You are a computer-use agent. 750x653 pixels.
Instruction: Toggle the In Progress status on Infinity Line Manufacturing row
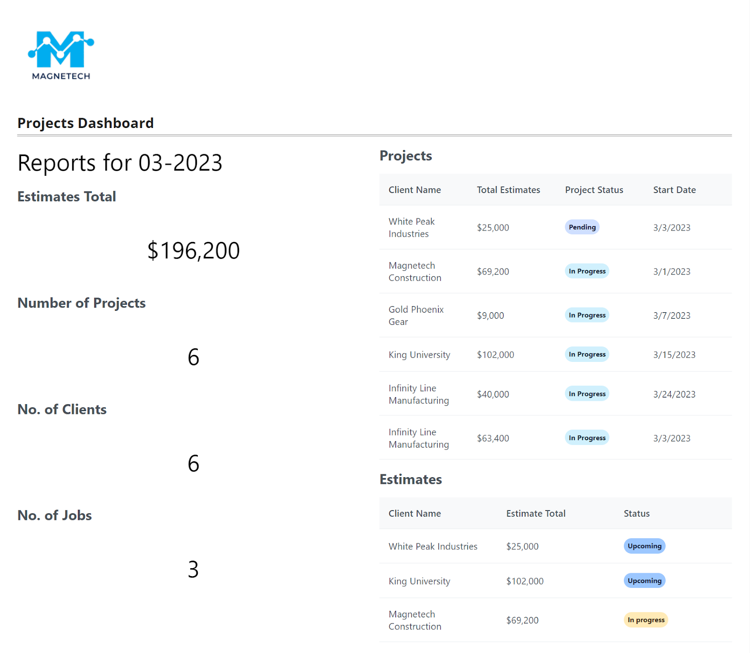coord(586,394)
